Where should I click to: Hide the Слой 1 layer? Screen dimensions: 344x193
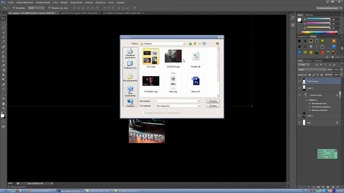click(x=299, y=116)
